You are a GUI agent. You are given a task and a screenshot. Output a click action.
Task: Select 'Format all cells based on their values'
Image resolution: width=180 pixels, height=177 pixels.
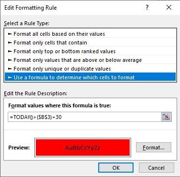click(x=90, y=34)
